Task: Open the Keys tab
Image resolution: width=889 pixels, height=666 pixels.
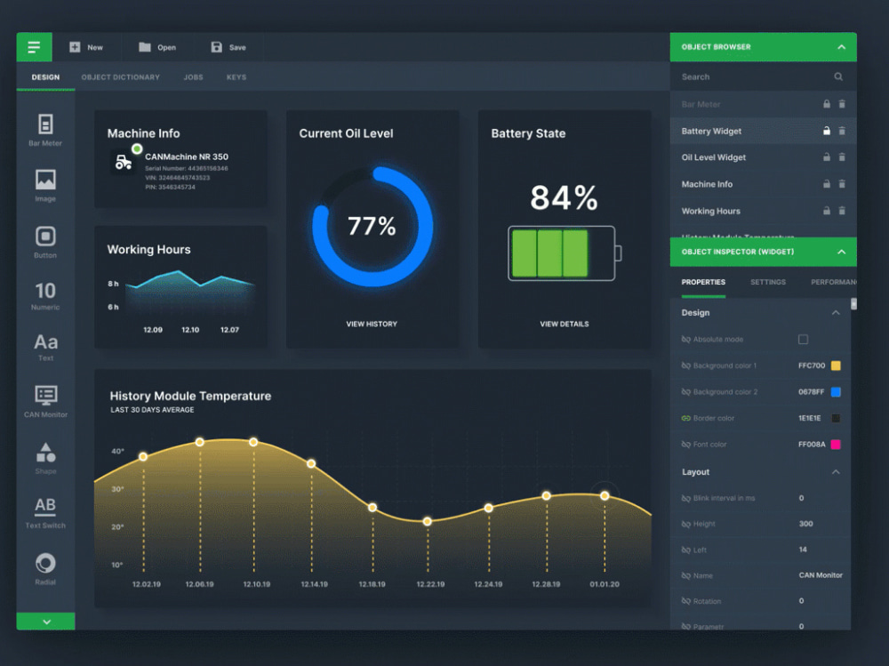Action: 236,77
